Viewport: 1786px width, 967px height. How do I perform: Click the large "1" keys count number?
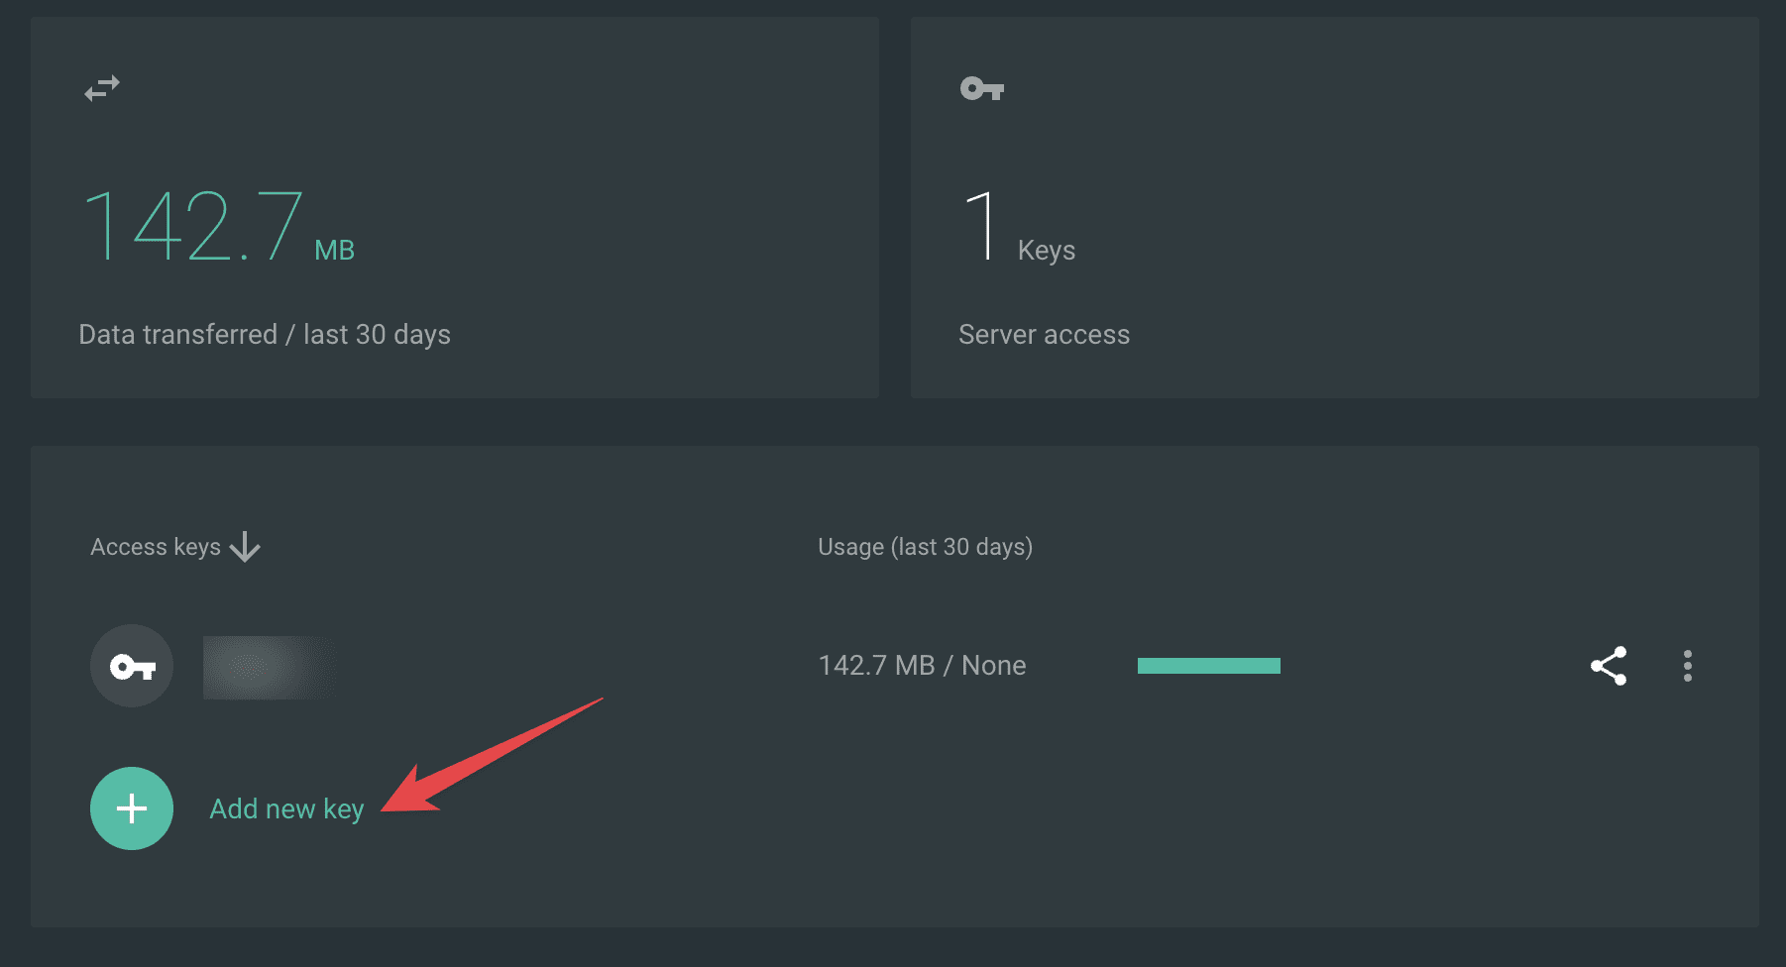click(x=981, y=227)
